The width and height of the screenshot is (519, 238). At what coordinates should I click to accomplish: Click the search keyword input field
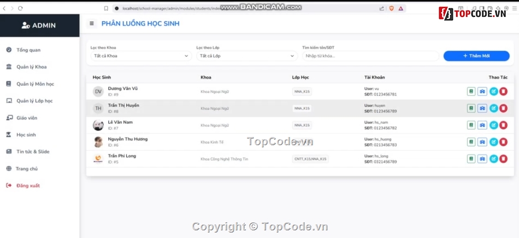pyautogui.click(x=370, y=56)
